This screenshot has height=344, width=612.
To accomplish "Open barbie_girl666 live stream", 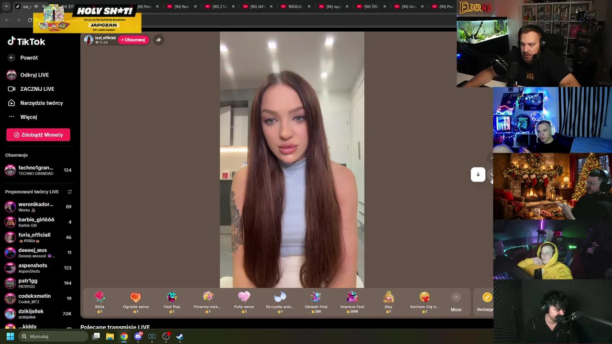I will coord(38,222).
